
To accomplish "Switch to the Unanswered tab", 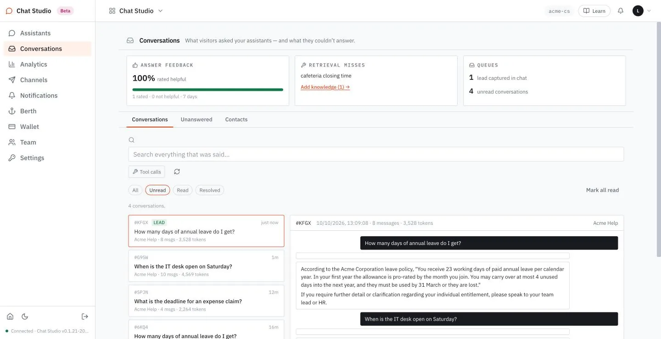I will [x=196, y=119].
